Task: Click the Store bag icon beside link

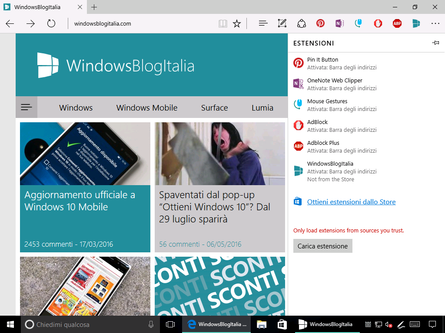Action: (x=297, y=202)
